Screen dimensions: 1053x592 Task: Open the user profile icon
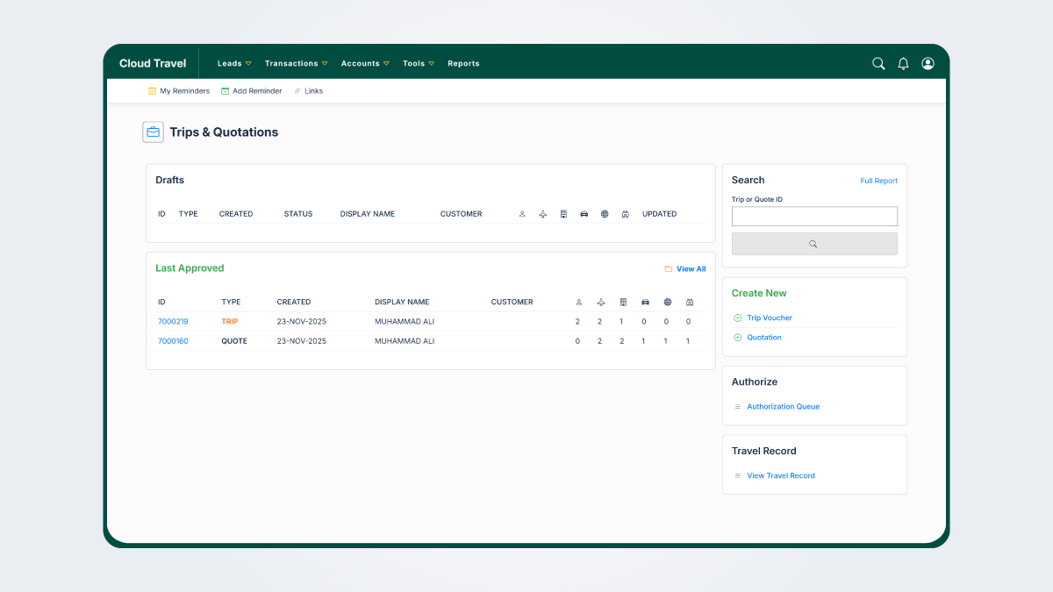pos(928,64)
